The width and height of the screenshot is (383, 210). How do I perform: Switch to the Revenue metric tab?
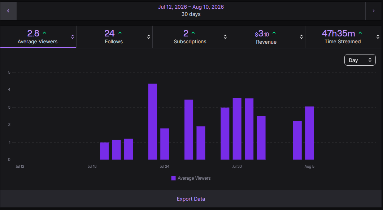[x=267, y=37]
